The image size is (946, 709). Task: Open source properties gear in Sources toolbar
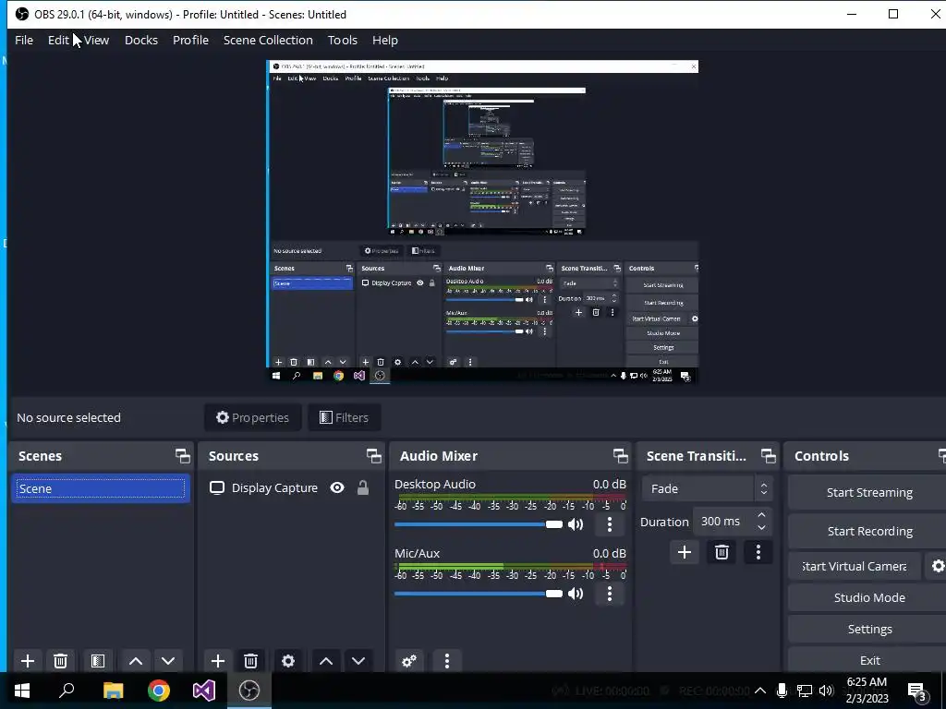[x=288, y=661]
